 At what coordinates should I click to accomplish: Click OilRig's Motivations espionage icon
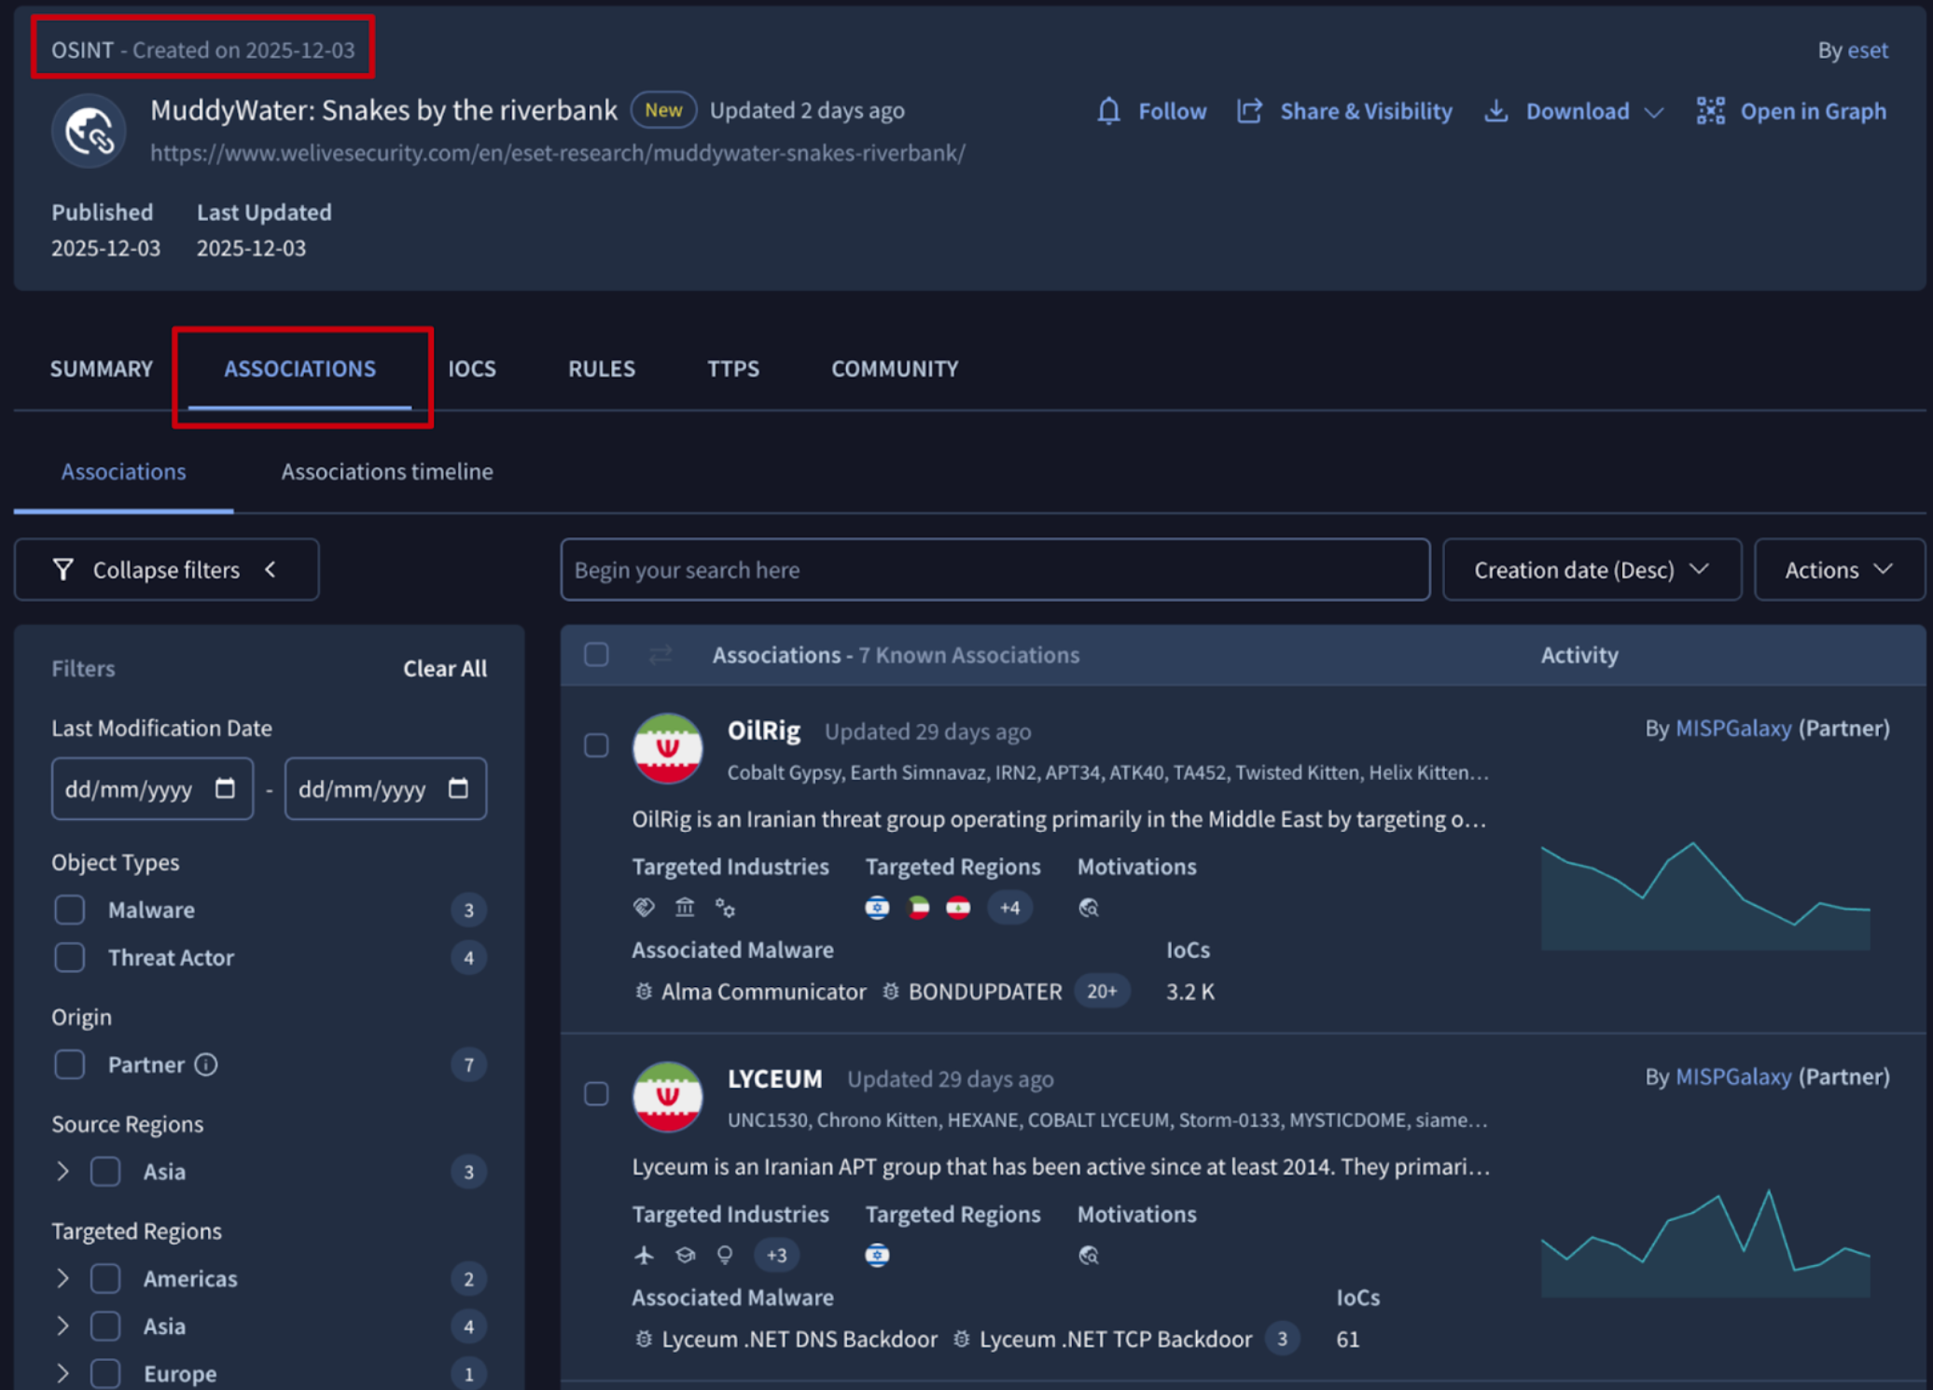pyautogui.click(x=1088, y=908)
